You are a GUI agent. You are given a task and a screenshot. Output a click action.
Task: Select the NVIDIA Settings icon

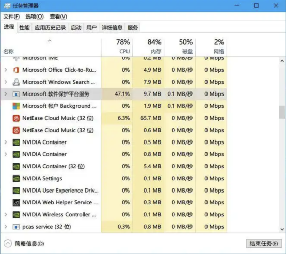pos(16,179)
